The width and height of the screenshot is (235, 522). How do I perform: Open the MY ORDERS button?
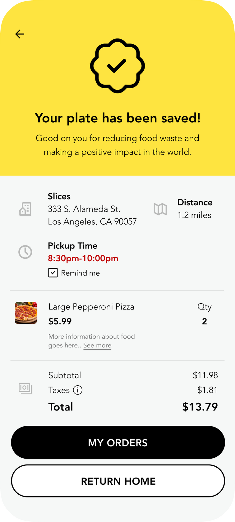[x=118, y=442]
